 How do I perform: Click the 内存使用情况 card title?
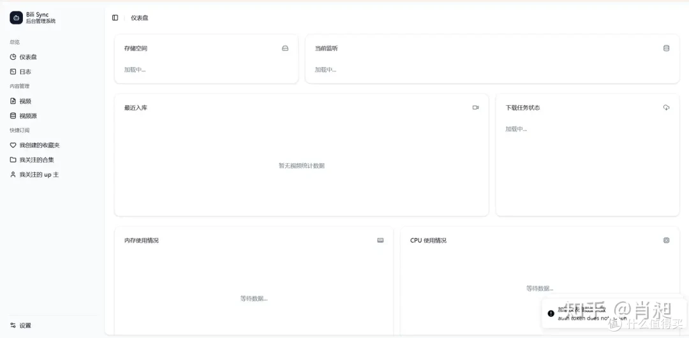pyautogui.click(x=142, y=240)
